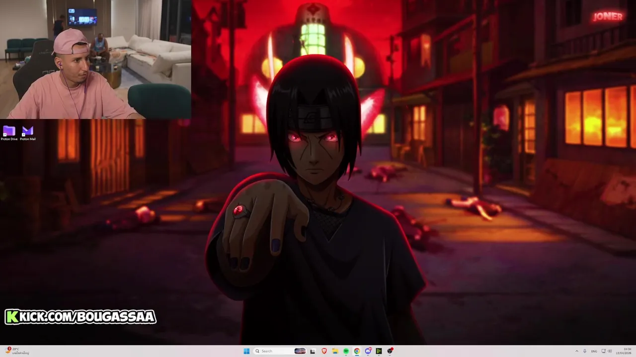
Task: Open the volume control in system tray
Action: 610,351
